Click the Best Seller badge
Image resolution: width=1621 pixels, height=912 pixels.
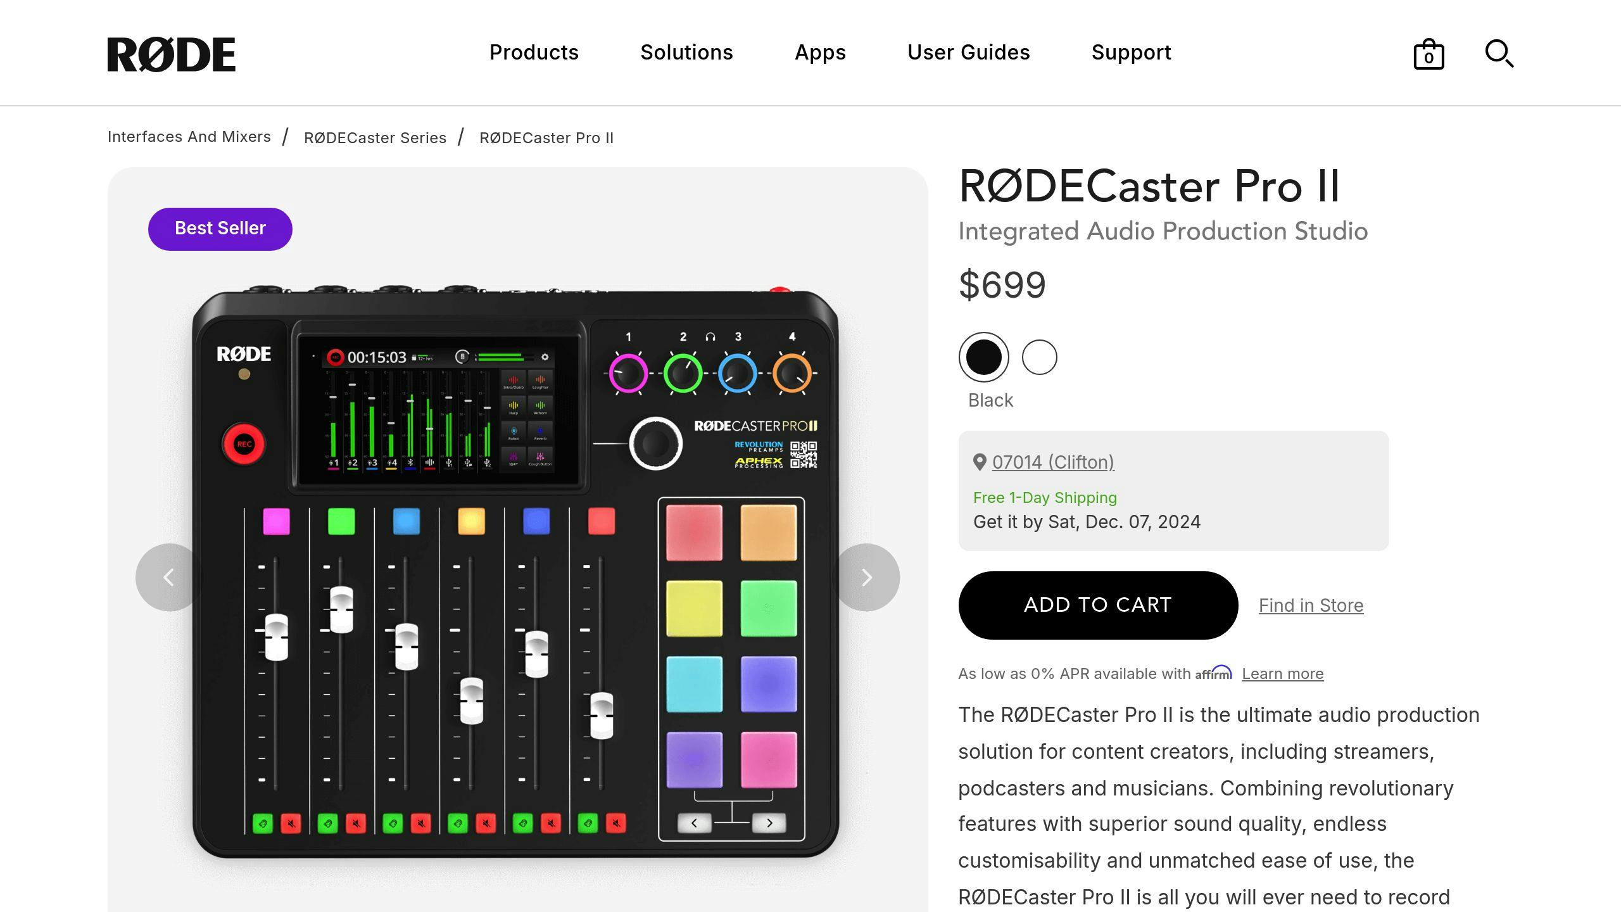click(x=220, y=229)
